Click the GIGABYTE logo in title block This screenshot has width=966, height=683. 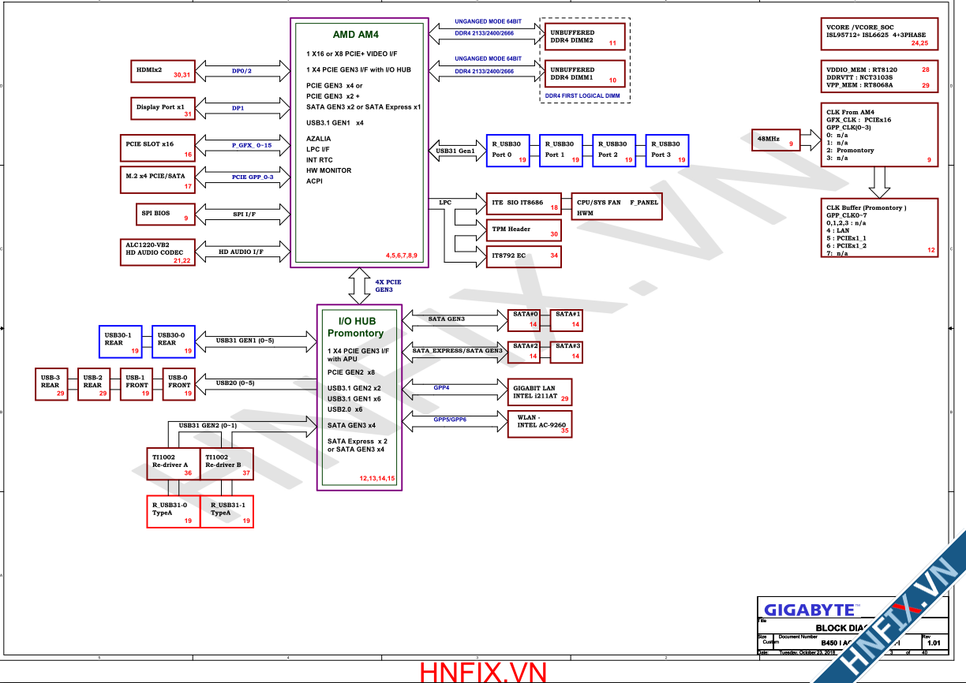[x=810, y=610]
